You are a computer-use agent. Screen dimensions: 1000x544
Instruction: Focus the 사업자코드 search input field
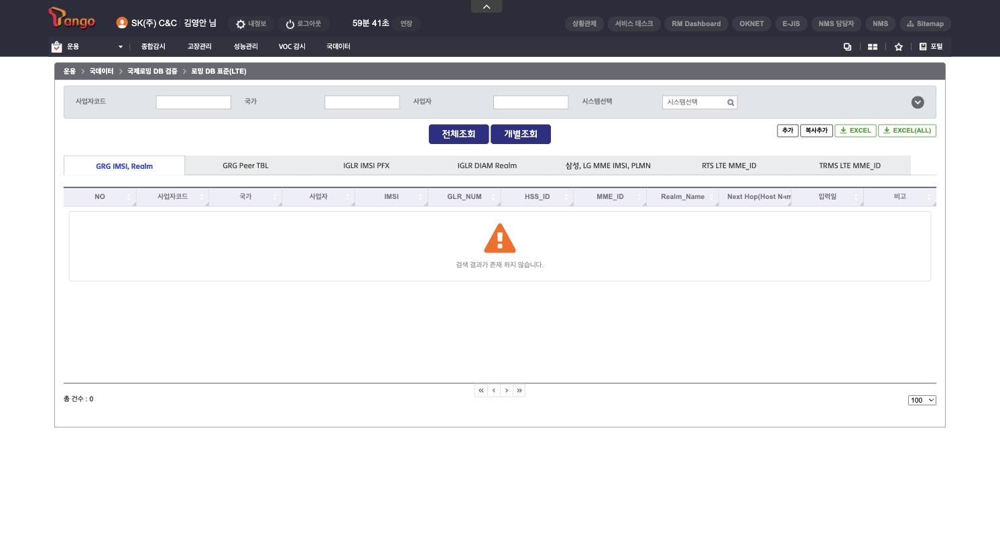(x=194, y=103)
